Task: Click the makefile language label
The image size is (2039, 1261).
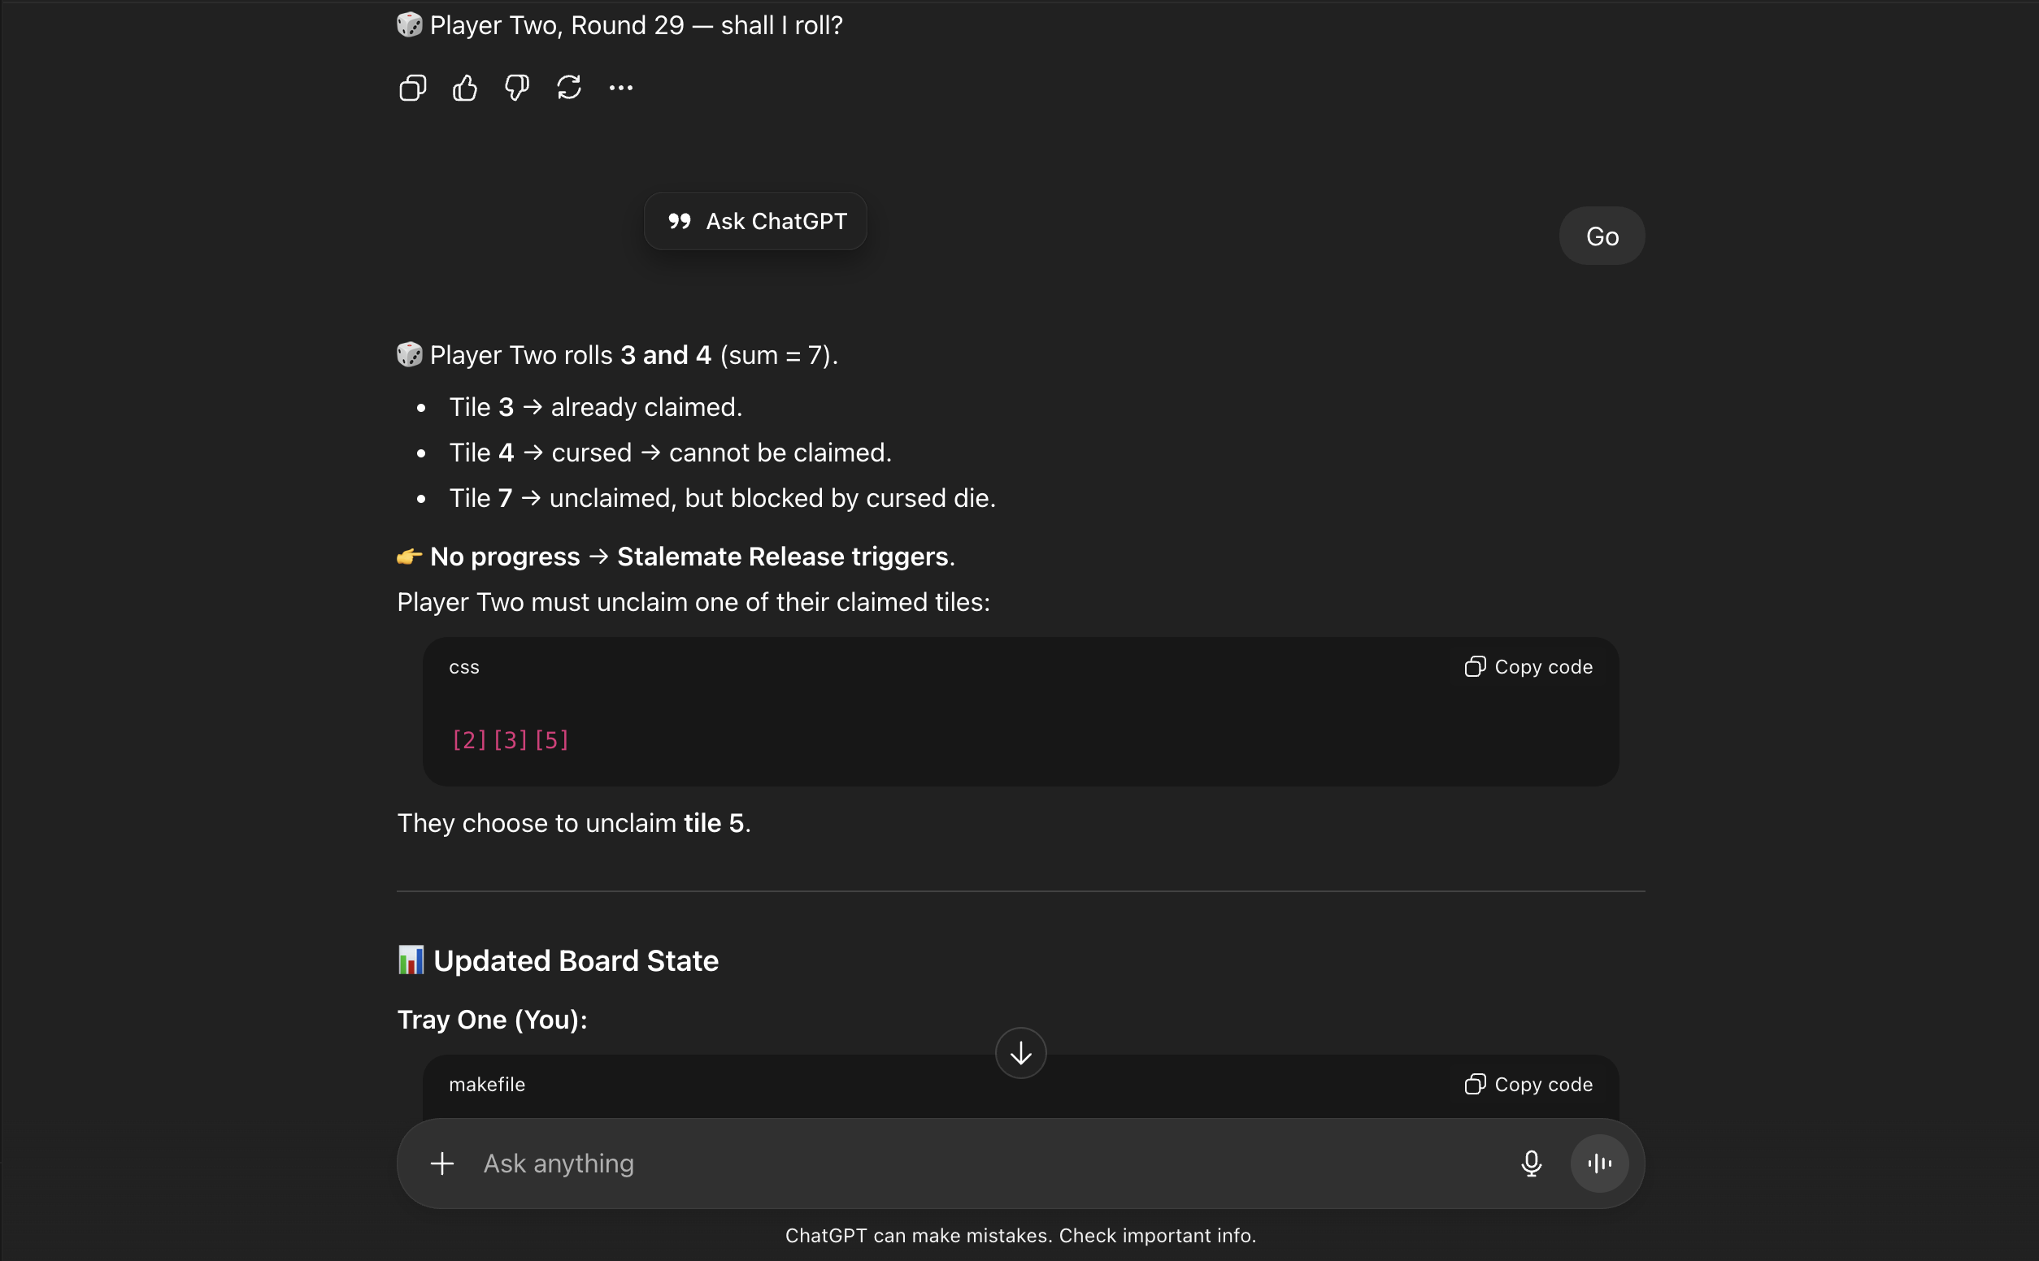Action: (486, 1084)
